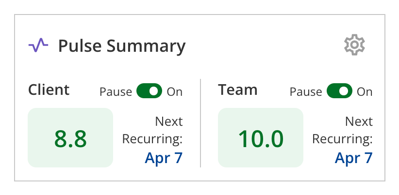Click the On label beside Team toggle
The width and height of the screenshot is (399, 195).
[x=365, y=92]
